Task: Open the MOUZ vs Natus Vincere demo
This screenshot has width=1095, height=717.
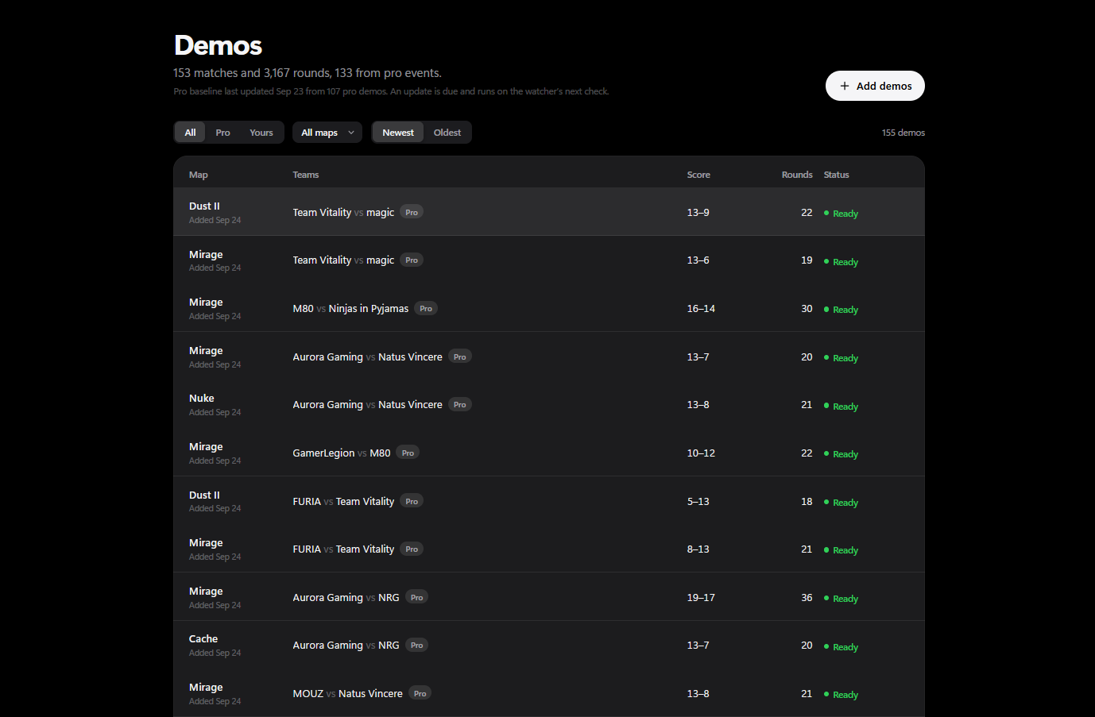Action: (x=549, y=693)
